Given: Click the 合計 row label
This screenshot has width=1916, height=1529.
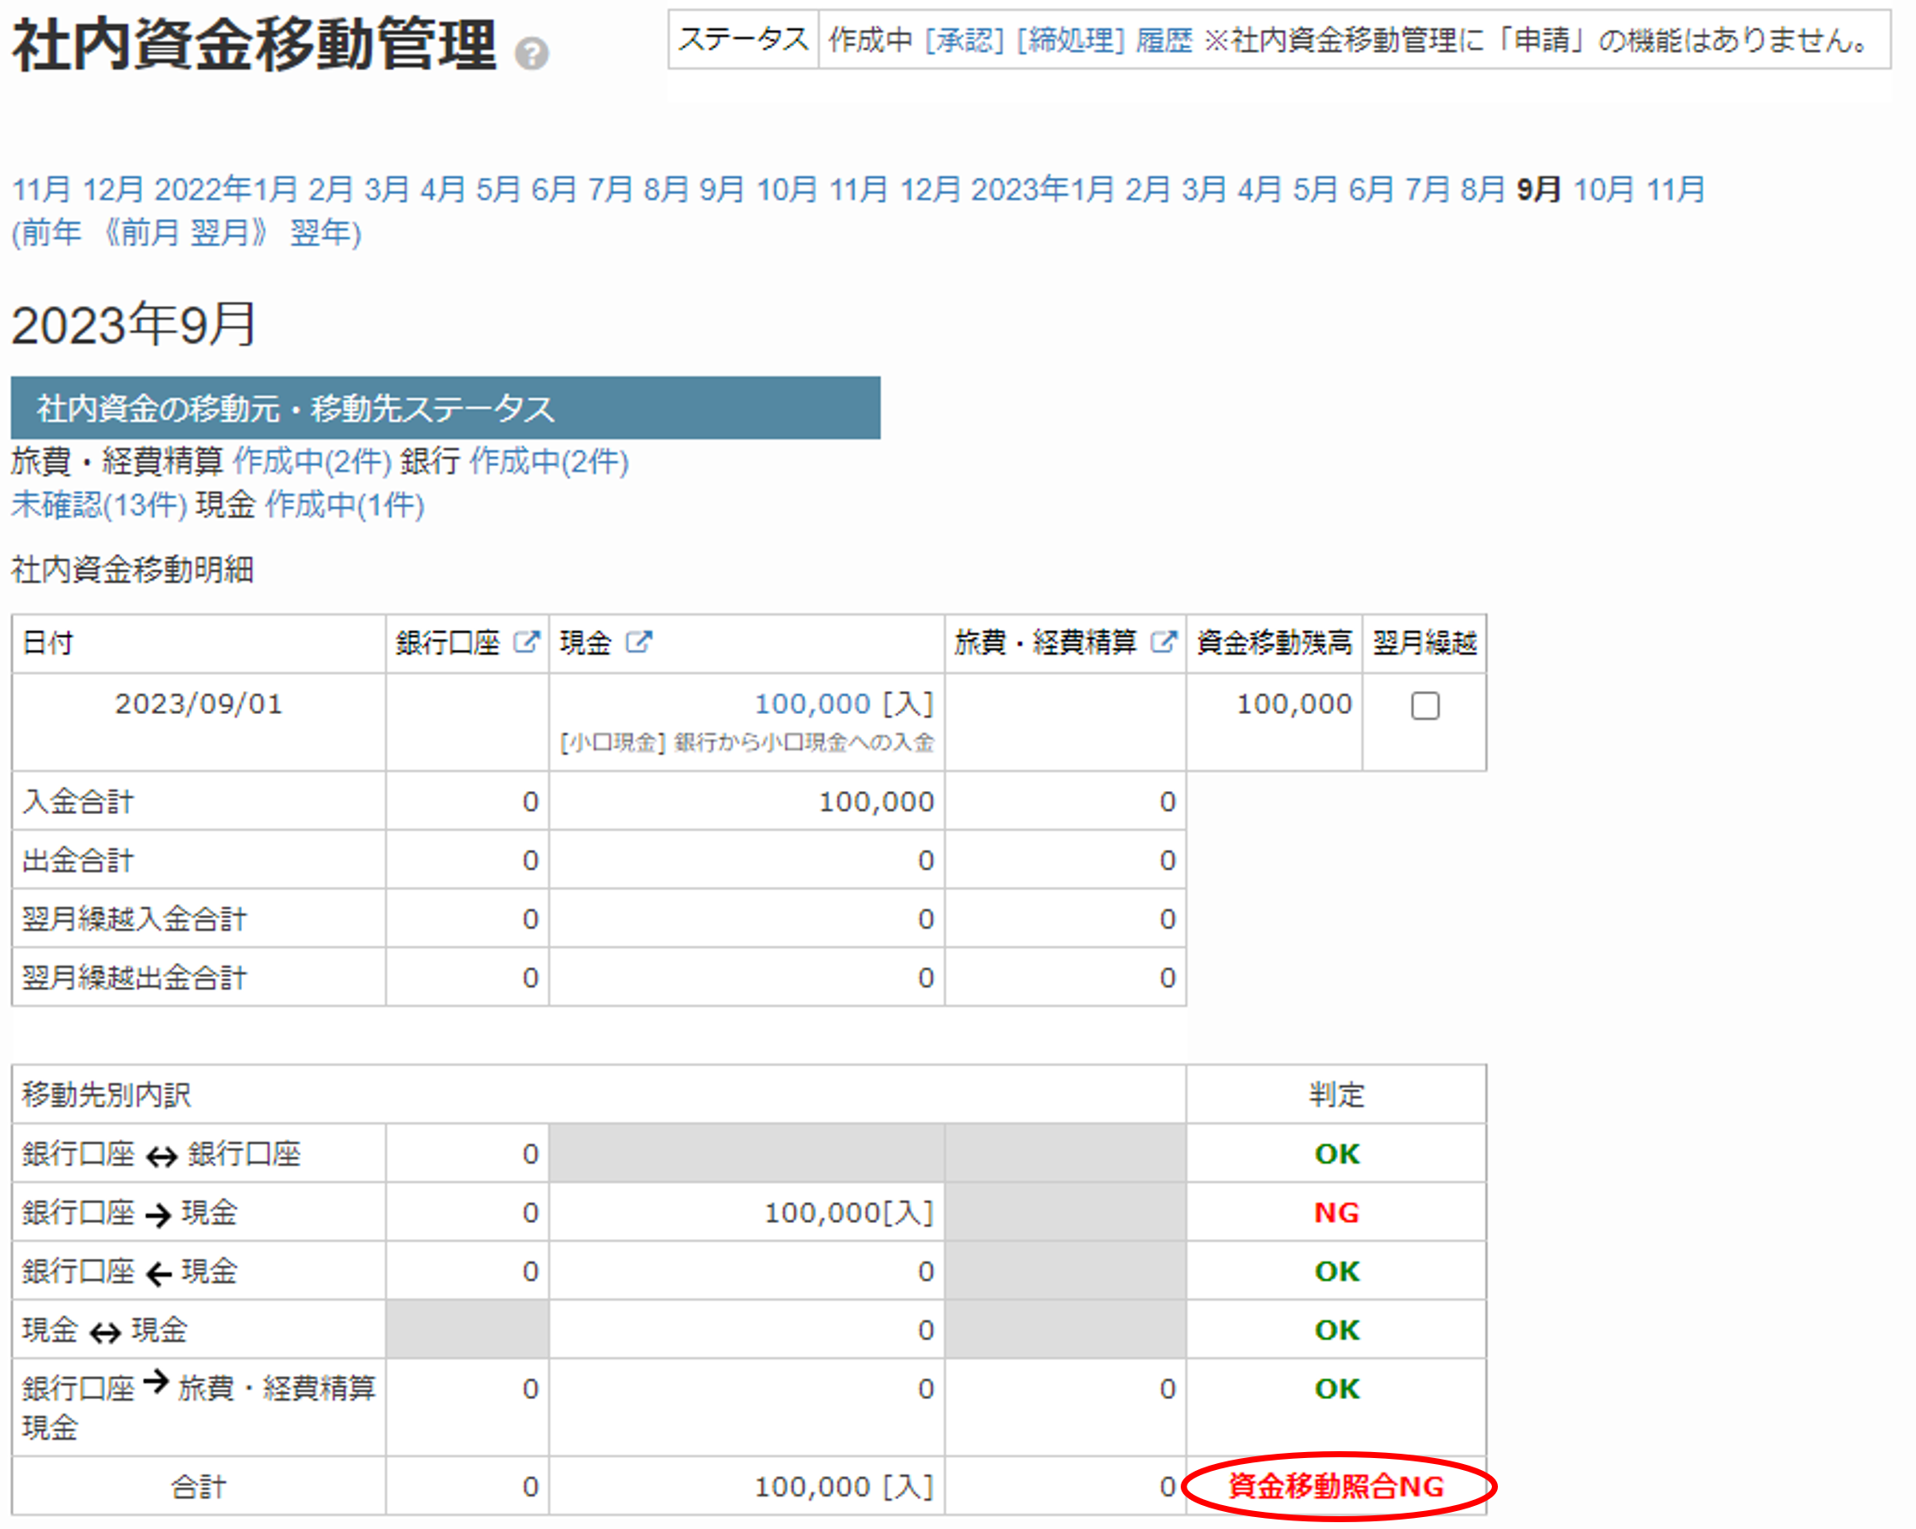Looking at the screenshot, I should 198,1486.
